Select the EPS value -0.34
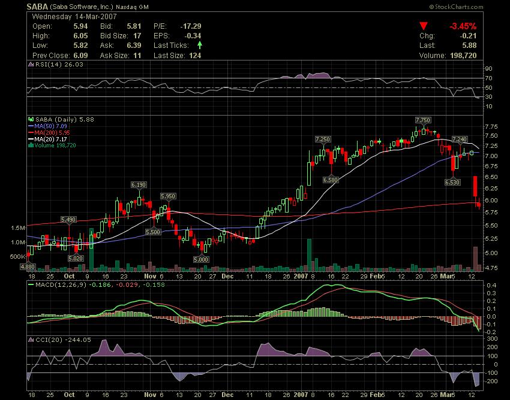Viewport: 510px width, 400px height. (x=193, y=36)
